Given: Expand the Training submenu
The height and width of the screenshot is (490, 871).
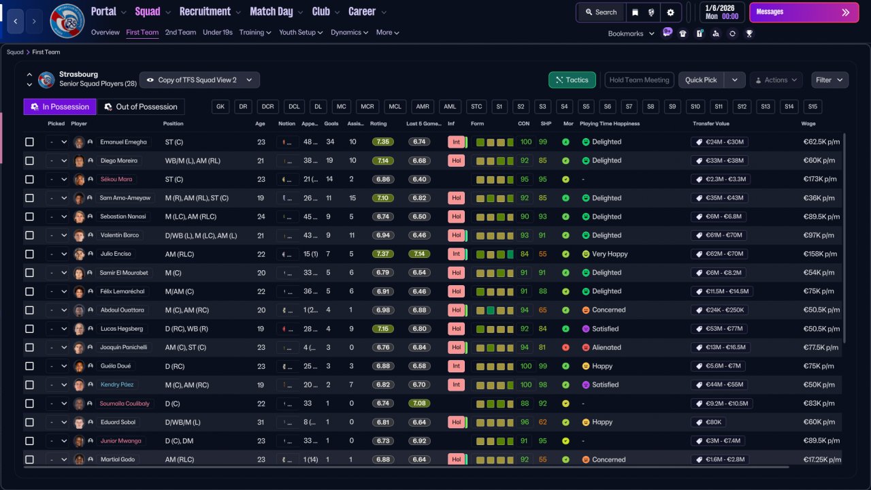Looking at the screenshot, I should coord(255,32).
